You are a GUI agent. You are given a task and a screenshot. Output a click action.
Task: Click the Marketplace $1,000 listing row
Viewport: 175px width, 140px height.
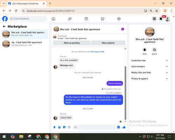click(89, 37)
